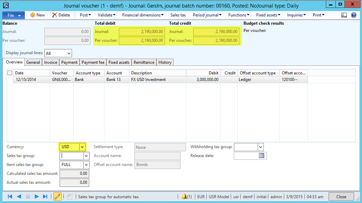Open the Release date calendar picker
This screenshot has height=203, width=362.
click(x=261, y=156)
